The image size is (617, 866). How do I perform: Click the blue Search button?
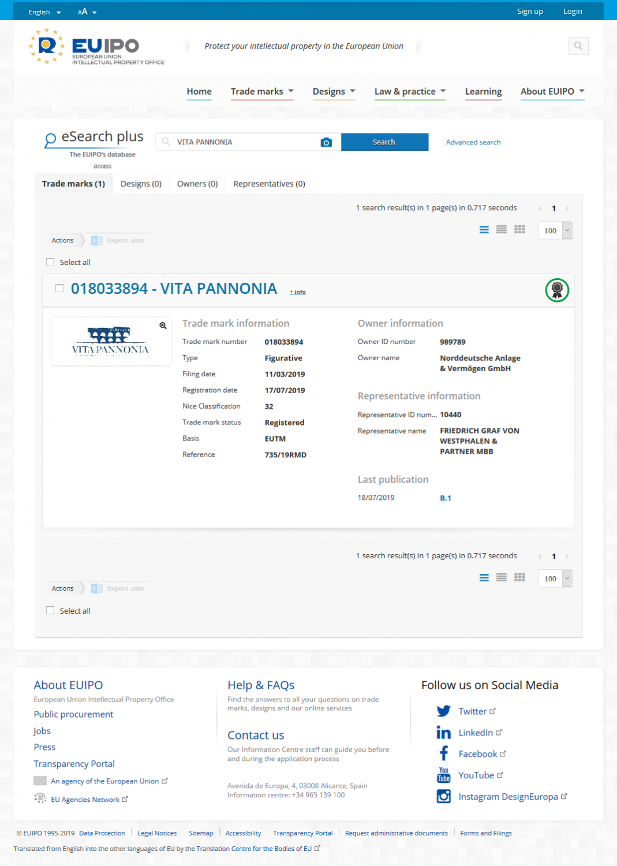pyautogui.click(x=384, y=142)
